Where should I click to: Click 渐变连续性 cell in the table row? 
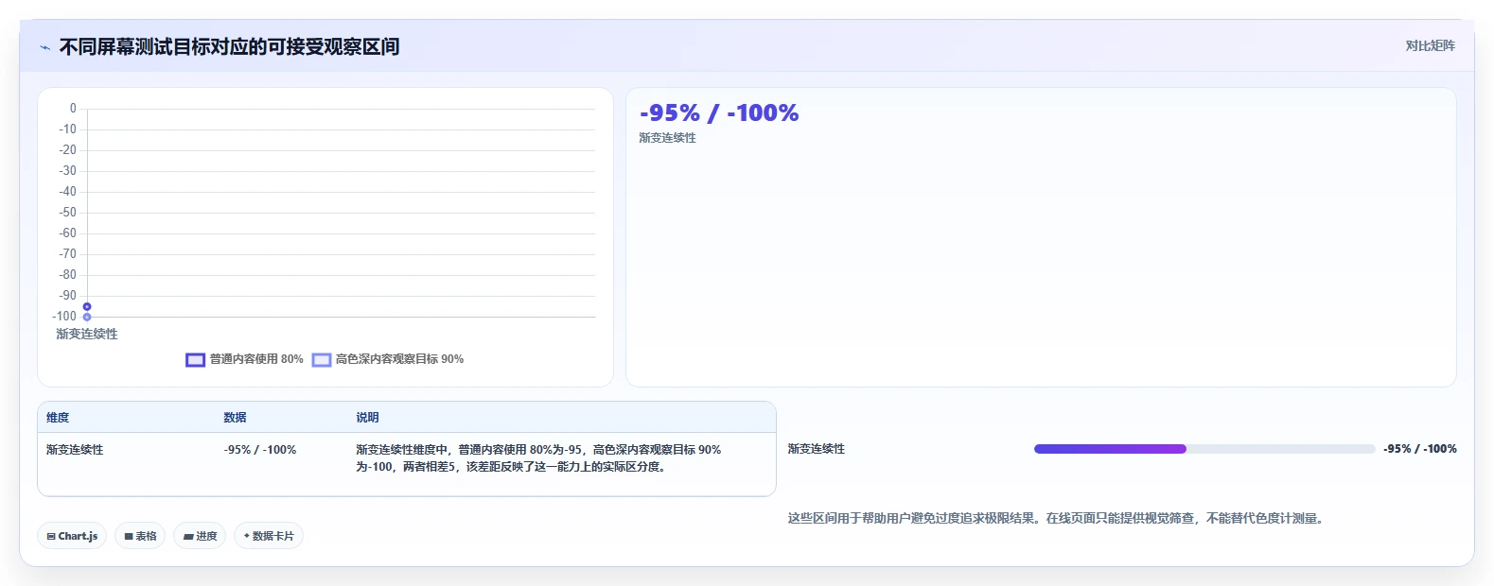click(75, 450)
